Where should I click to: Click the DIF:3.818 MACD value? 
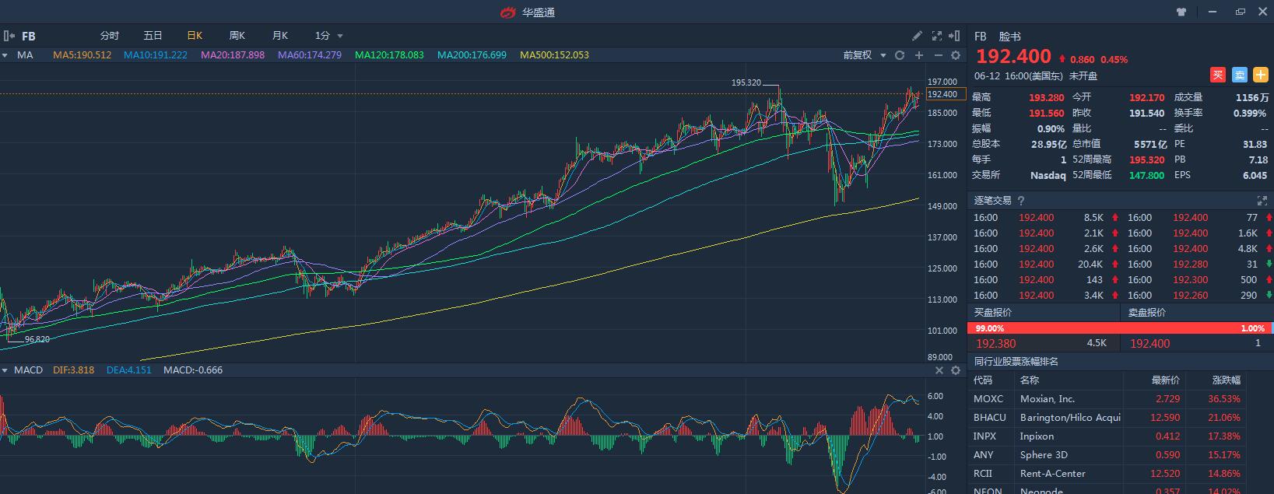[x=73, y=370]
